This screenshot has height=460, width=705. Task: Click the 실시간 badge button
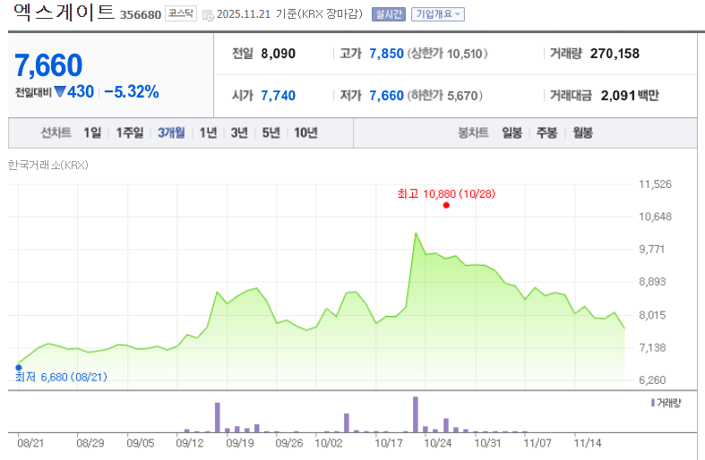(389, 14)
